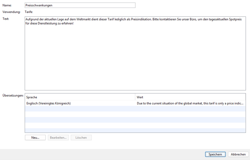Cancel the dialog with Abbrechen
250x160 pixels.
(238, 154)
